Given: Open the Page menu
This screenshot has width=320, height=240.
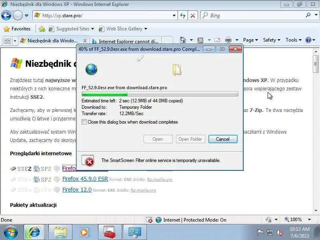Looking at the screenshot, I should (250, 40).
